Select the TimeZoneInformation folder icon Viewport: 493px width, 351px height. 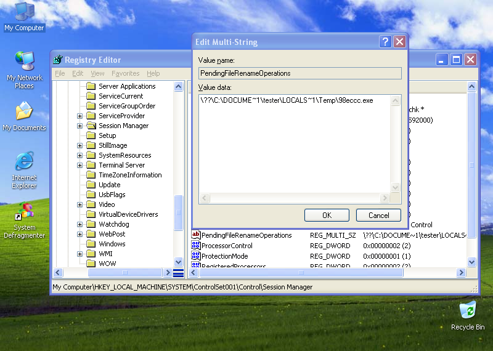(x=91, y=175)
